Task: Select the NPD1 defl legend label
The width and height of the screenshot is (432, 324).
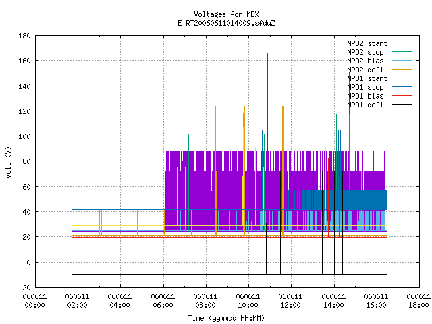Action: coord(365,105)
